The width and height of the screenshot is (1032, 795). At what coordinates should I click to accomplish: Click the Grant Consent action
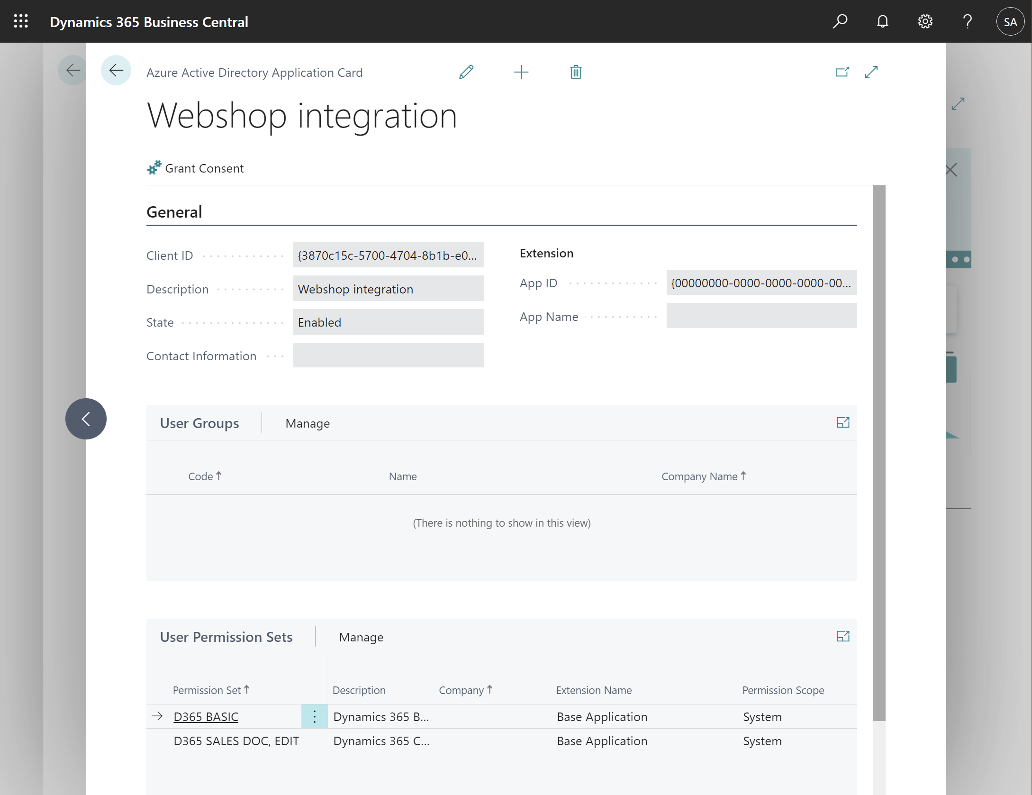pos(195,168)
